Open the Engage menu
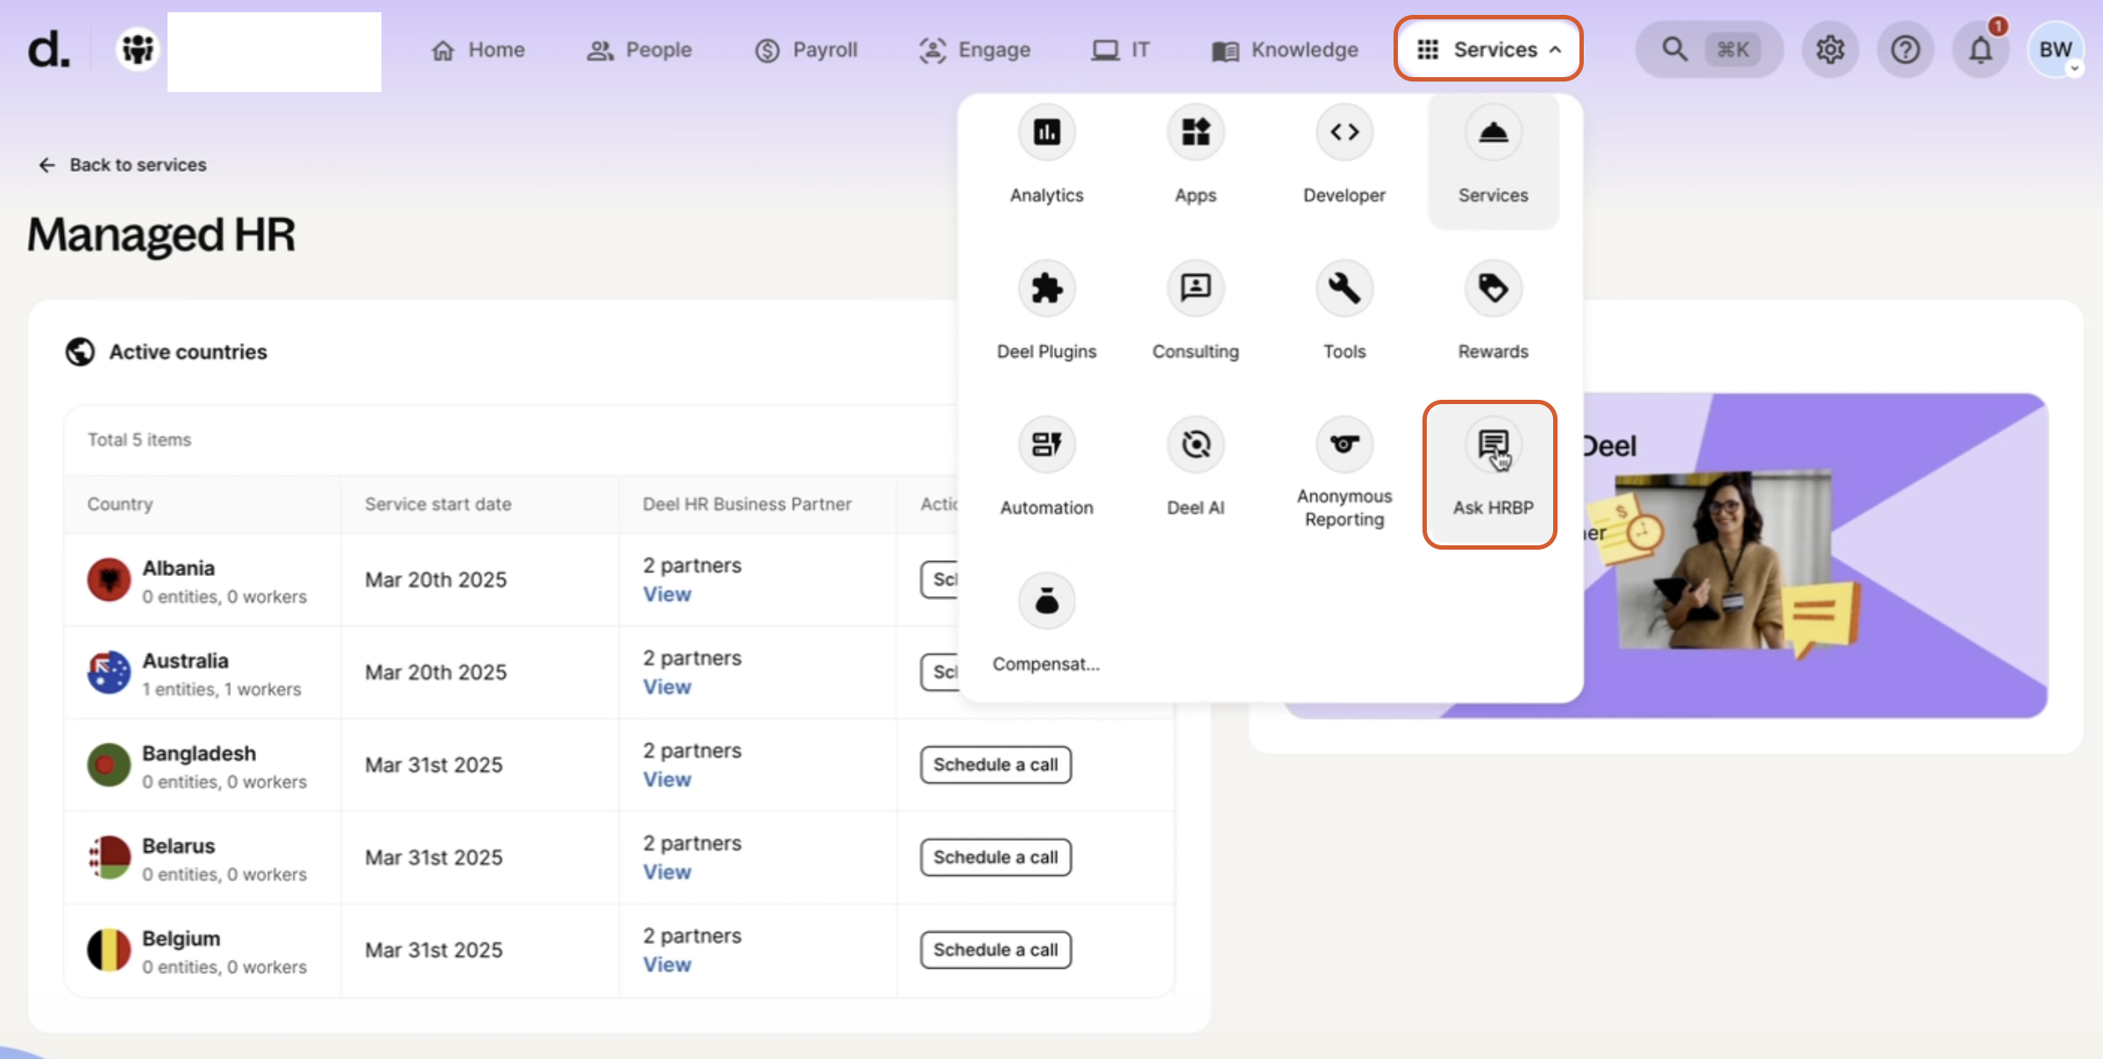 [974, 50]
